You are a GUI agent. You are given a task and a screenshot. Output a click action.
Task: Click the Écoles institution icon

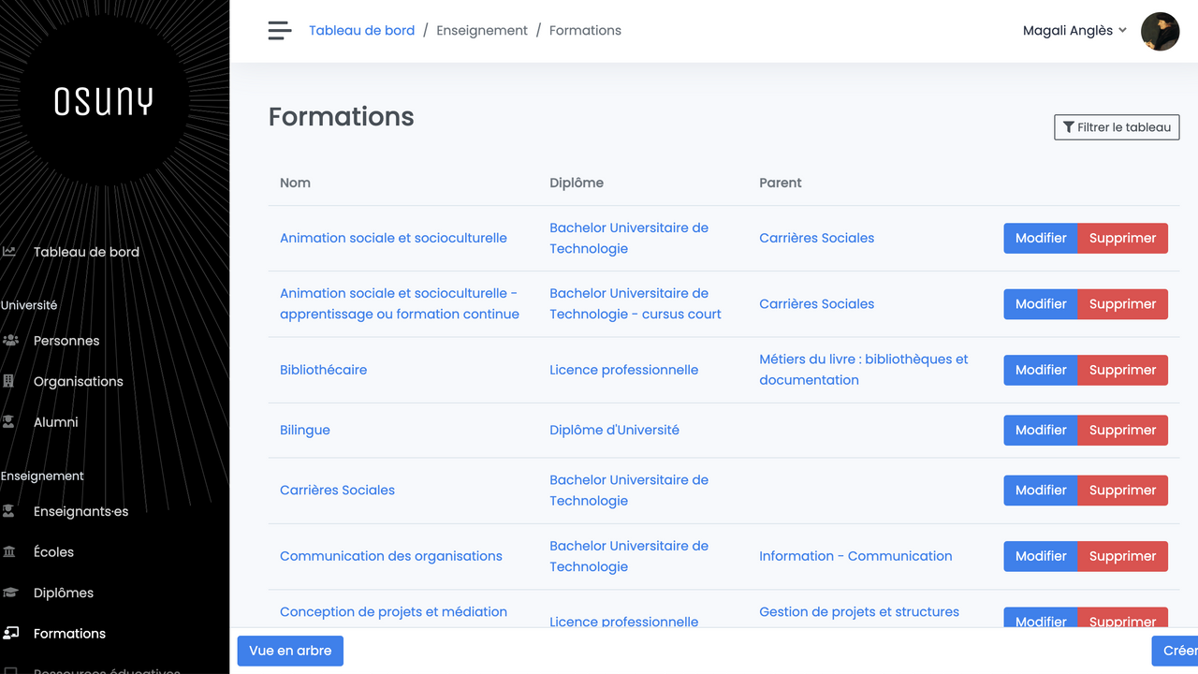[x=9, y=552]
